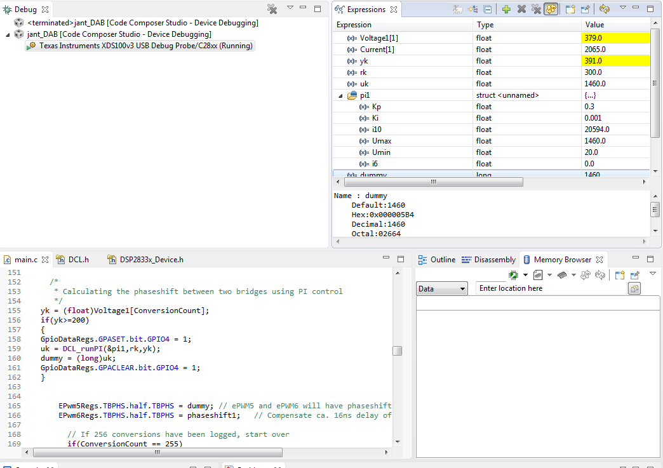Click i10 member of pi1
Screen dimensions: 663x468
(x=377, y=130)
